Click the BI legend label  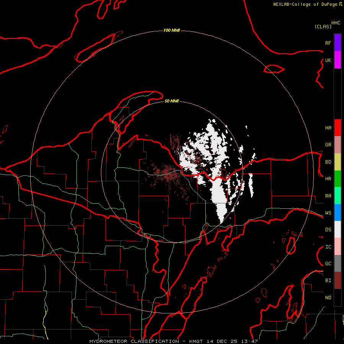tap(328, 281)
